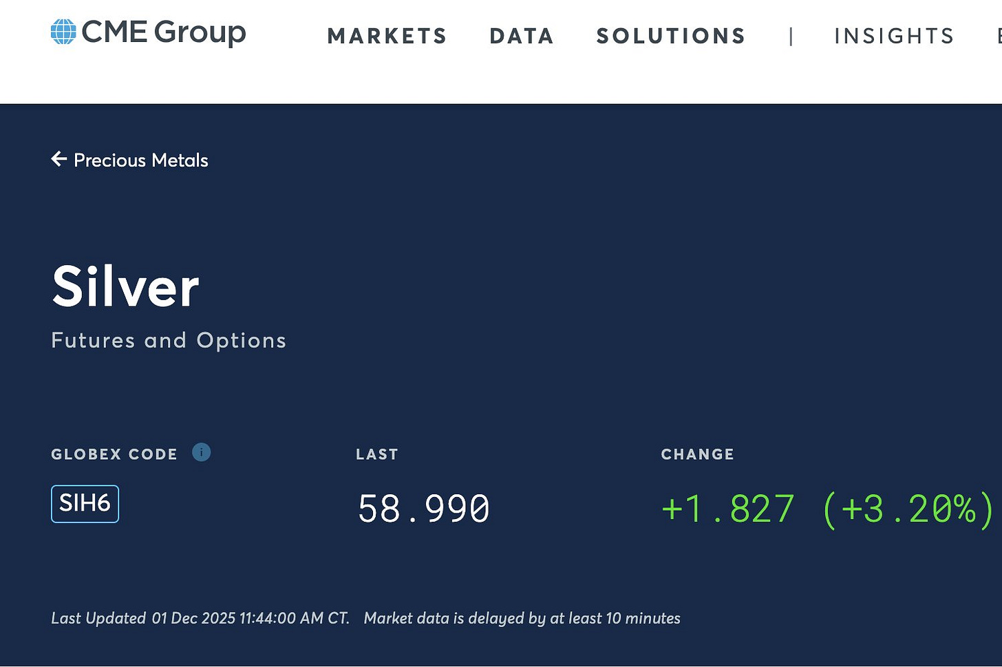Image resolution: width=1002 pixels, height=667 pixels.
Task: Click the last price 58.990
Action: pos(424,509)
